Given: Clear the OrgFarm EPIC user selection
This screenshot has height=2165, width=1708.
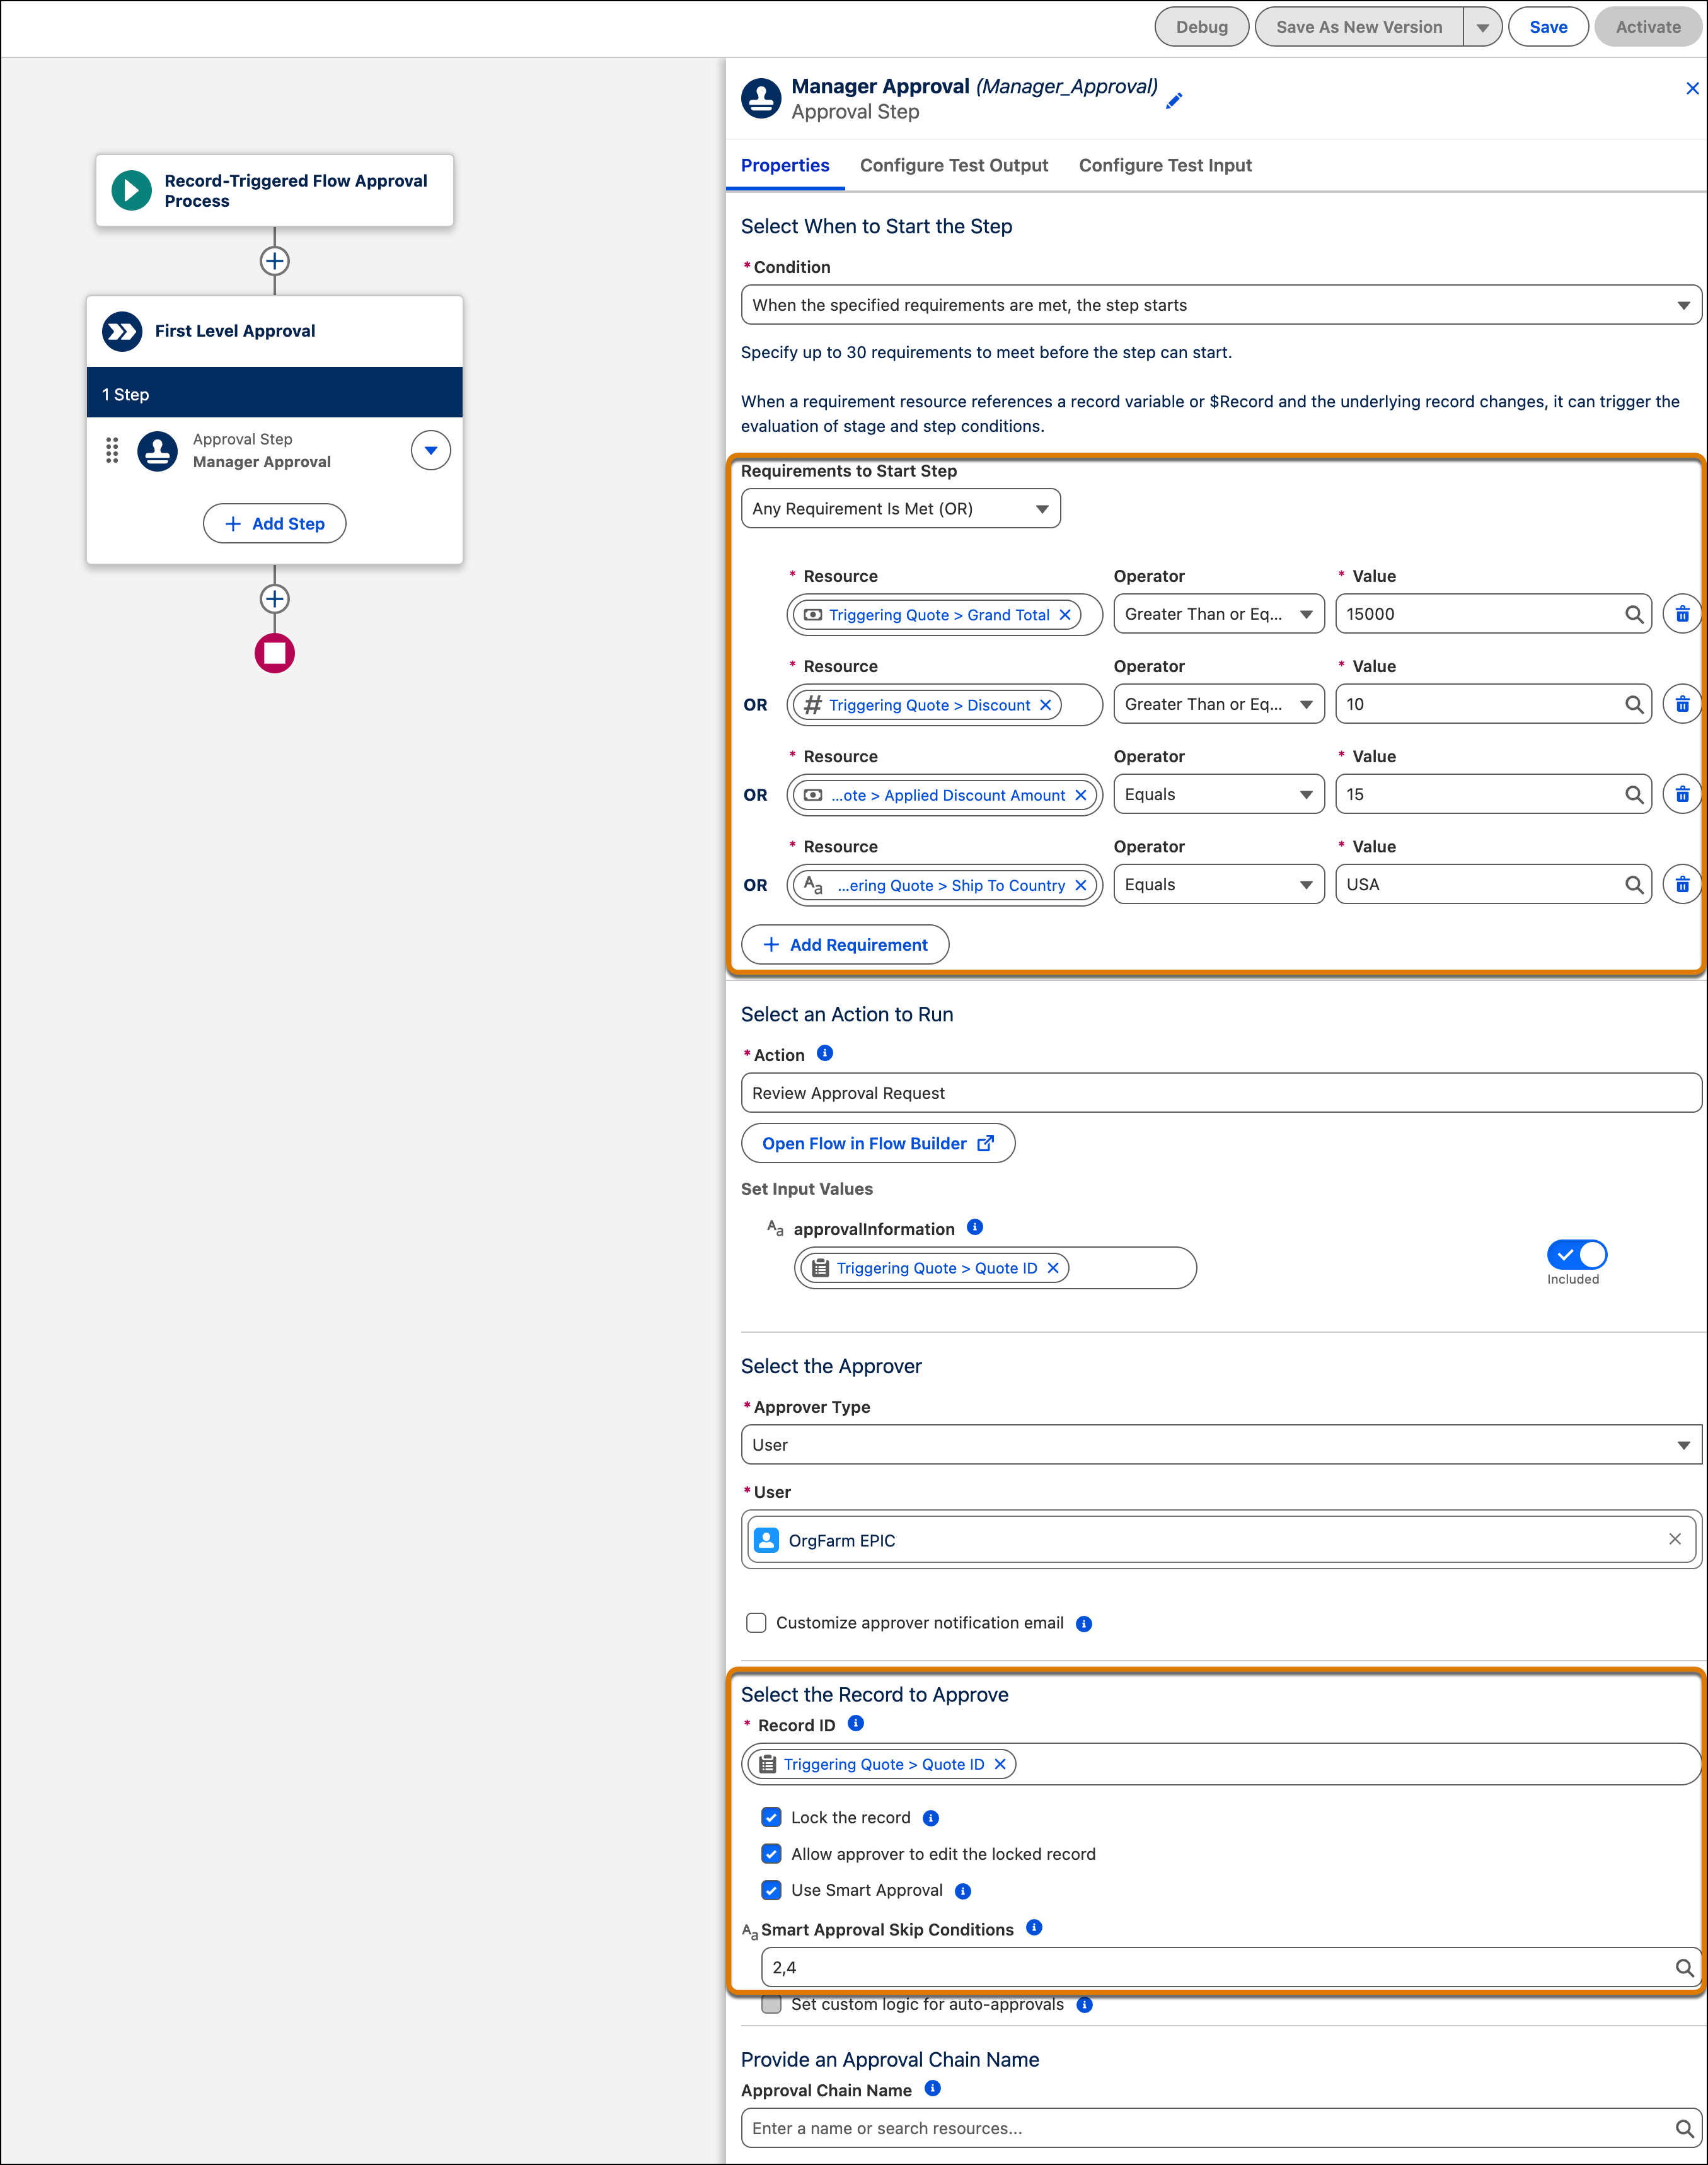Looking at the screenshot, I should (1674, 1540).
